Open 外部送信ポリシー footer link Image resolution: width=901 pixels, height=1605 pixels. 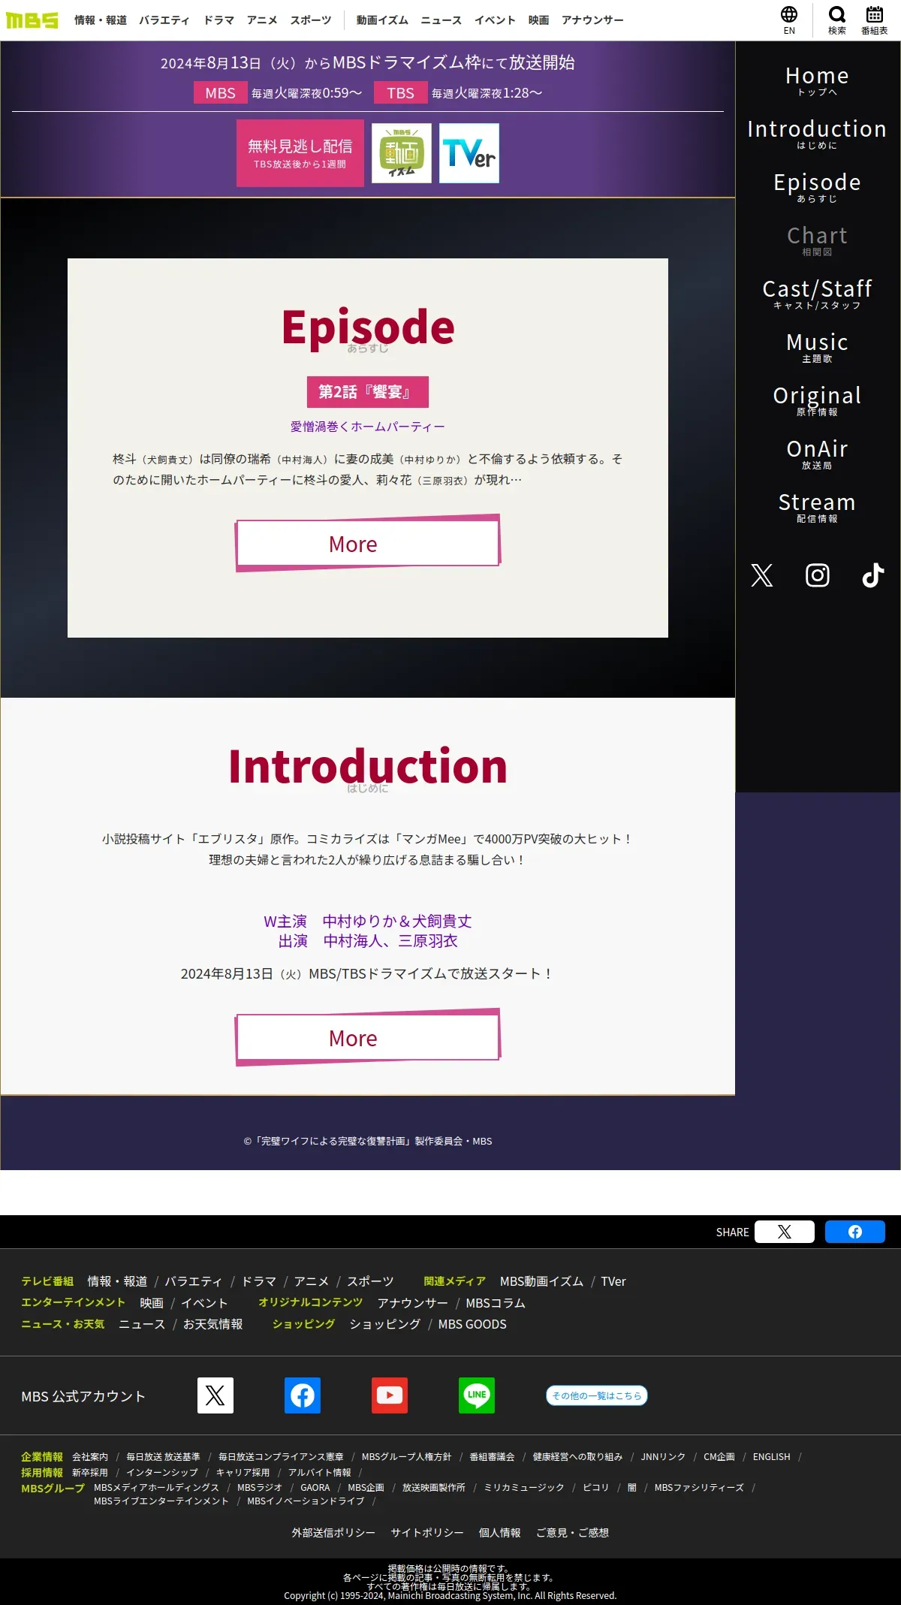(333, 1532)
